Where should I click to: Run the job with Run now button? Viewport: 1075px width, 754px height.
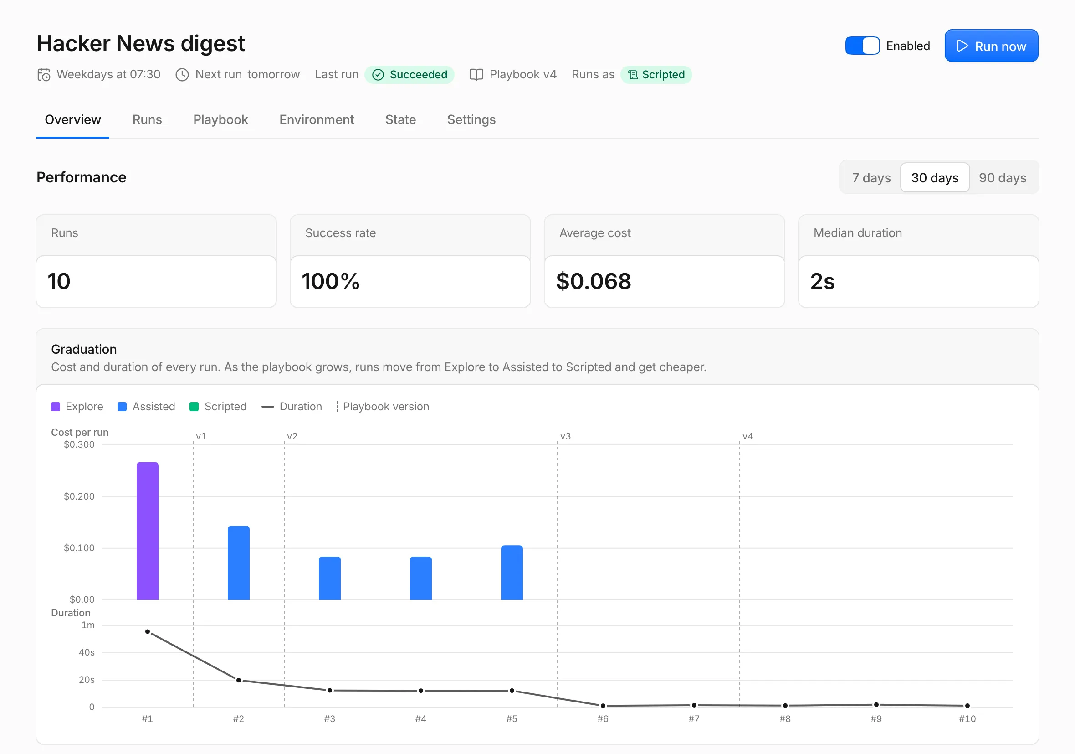click(991, 46)
